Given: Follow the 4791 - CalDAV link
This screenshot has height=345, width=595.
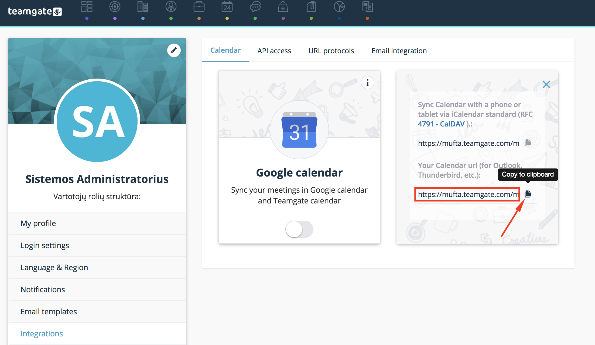Looking at the screenshot, I should [x=441, y=124].
